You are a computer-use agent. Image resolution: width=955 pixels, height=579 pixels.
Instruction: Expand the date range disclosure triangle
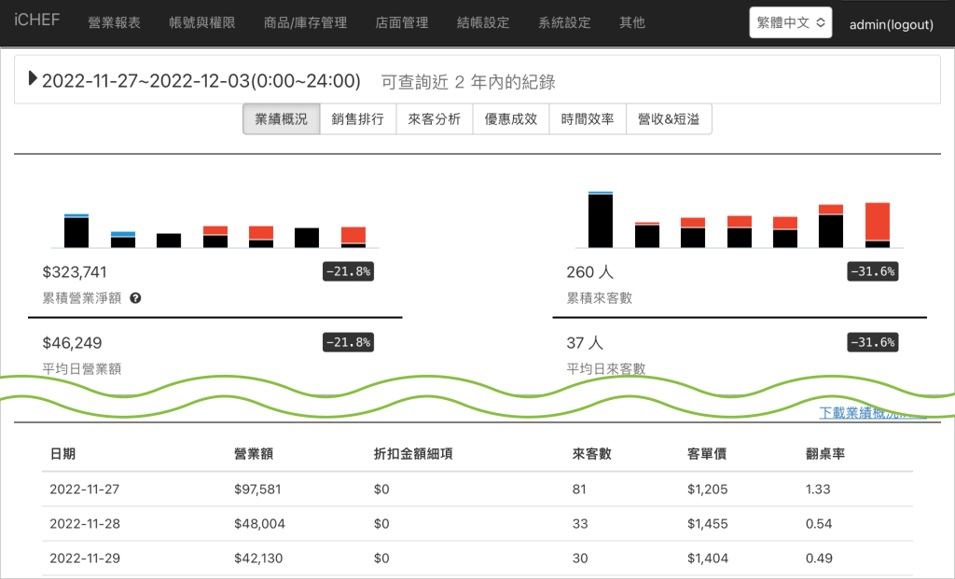pyautogui.click(x=34, y=79)
